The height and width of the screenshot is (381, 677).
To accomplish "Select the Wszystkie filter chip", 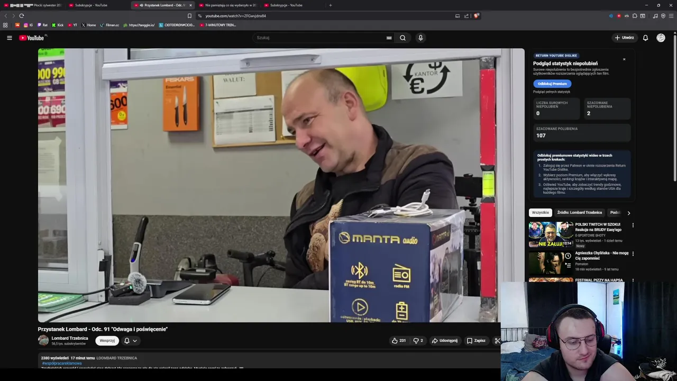I will pos(541,213).
